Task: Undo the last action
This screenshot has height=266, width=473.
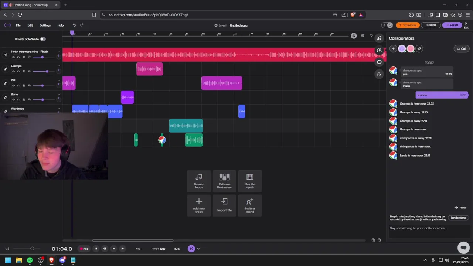Action: point(74,25)
